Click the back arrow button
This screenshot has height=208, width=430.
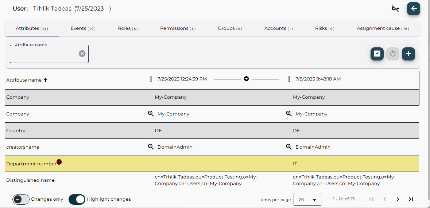(414, 9)
